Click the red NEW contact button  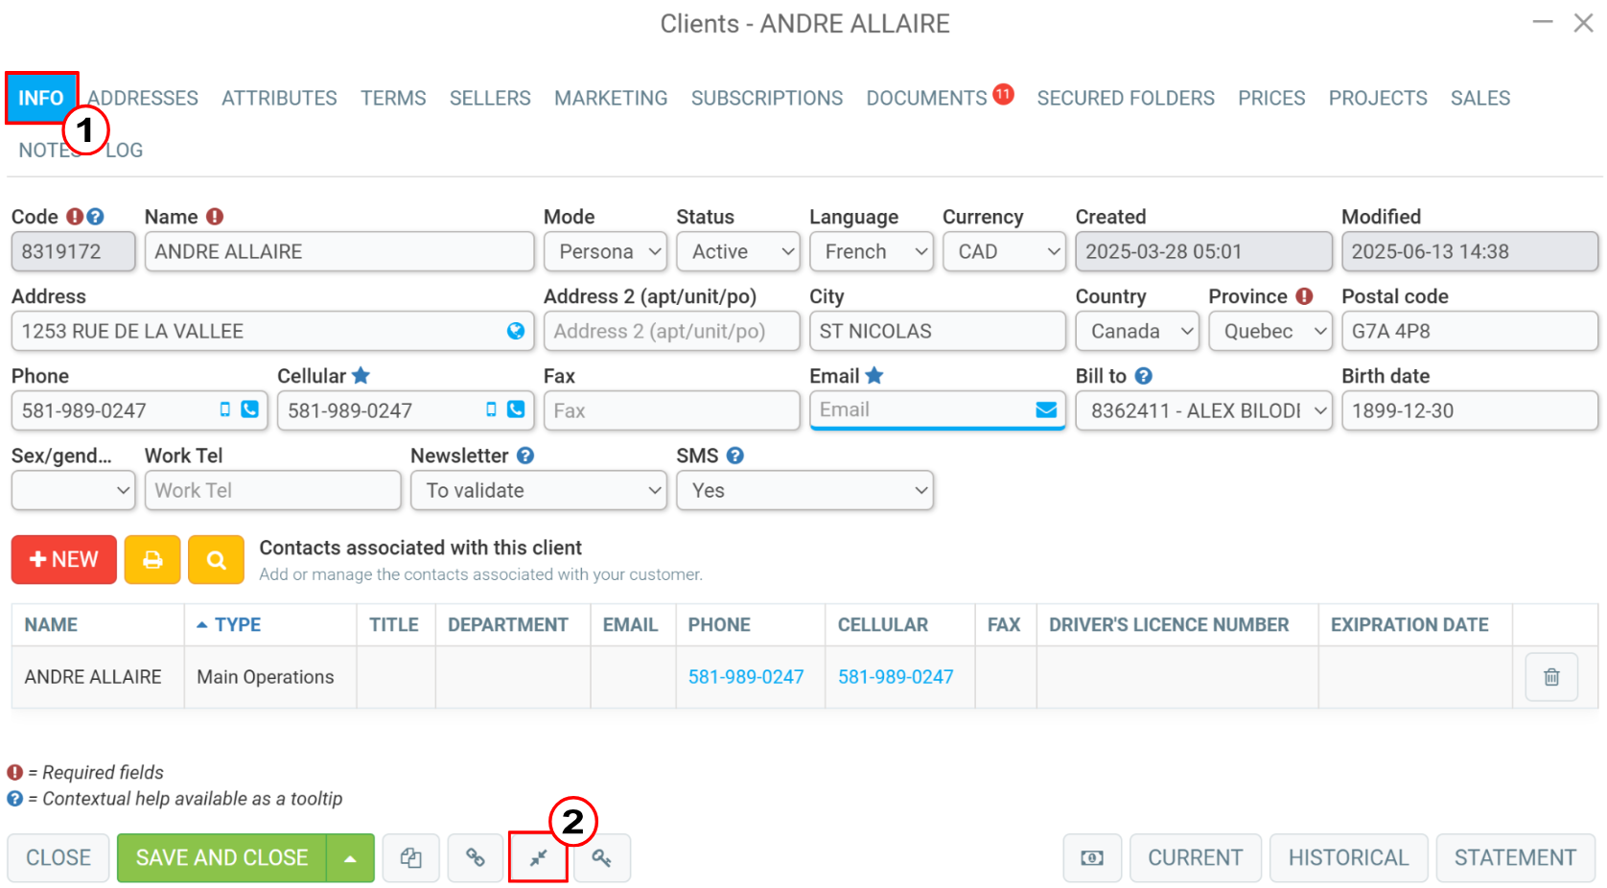[64, 560]
